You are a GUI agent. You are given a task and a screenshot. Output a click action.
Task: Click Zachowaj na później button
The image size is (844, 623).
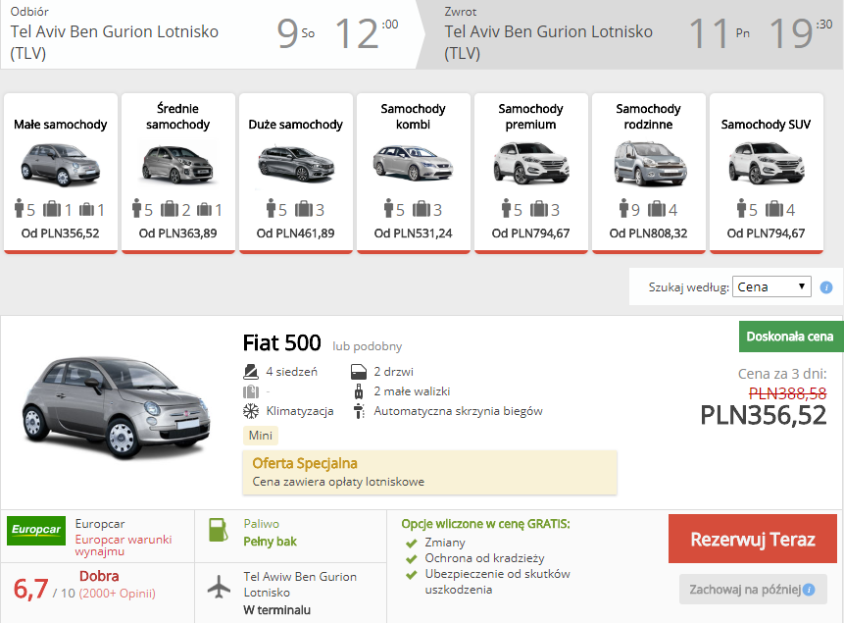pos(745,590)
